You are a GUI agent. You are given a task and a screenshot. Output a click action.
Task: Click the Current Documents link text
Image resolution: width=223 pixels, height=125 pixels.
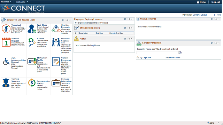coord(66,59)
